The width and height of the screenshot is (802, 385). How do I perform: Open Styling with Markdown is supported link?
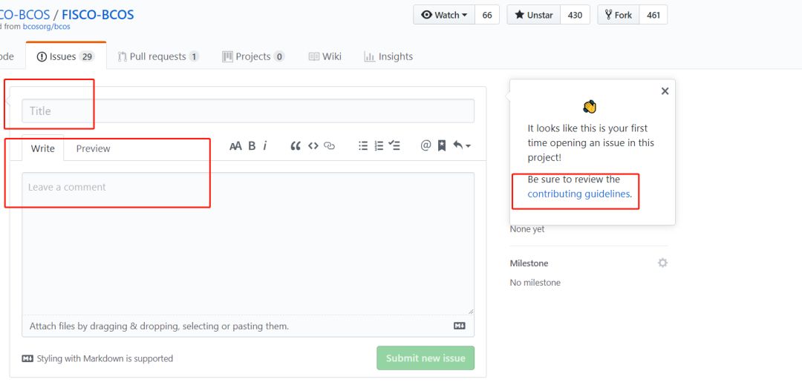[98, 358]
